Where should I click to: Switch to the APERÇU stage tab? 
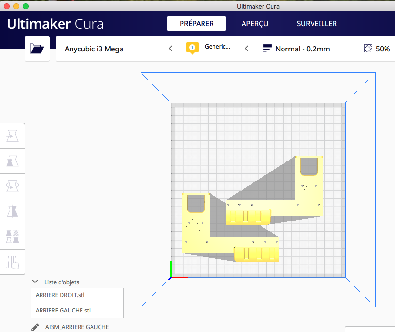pyautogui.click(x=255, y=24)
